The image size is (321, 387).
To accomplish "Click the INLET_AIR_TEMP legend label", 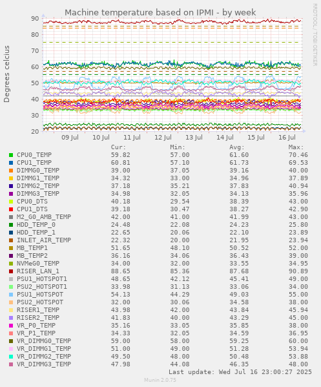I will [x=44, y=240].
